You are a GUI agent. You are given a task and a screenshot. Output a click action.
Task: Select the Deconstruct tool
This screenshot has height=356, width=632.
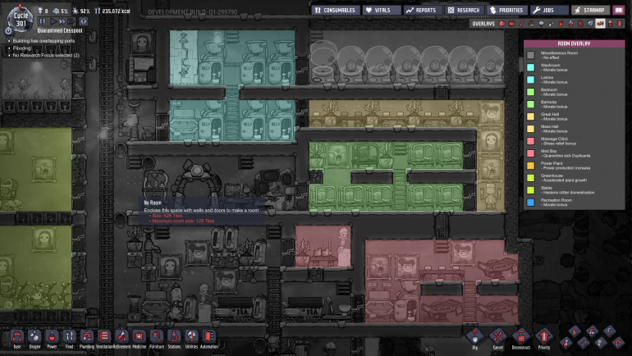click(520, 336)
